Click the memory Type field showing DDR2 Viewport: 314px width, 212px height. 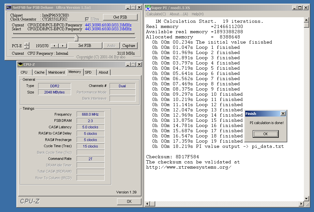coord(54,86)
